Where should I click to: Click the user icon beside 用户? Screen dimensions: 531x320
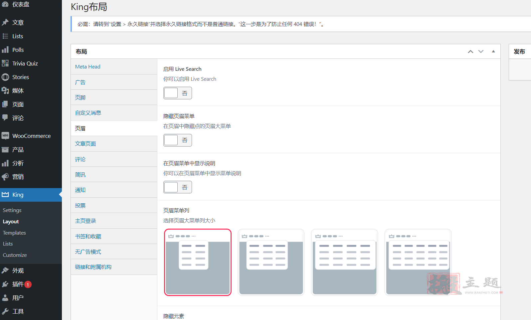click(5, 298)
